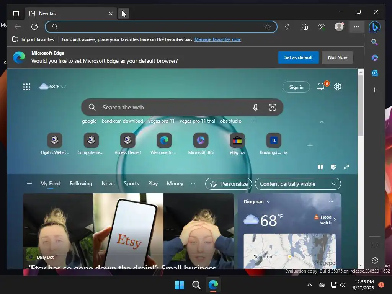Open Manage favorites now link
This screenshot has height=294, width=392.
pyautogui.click(x=217, y=39)
